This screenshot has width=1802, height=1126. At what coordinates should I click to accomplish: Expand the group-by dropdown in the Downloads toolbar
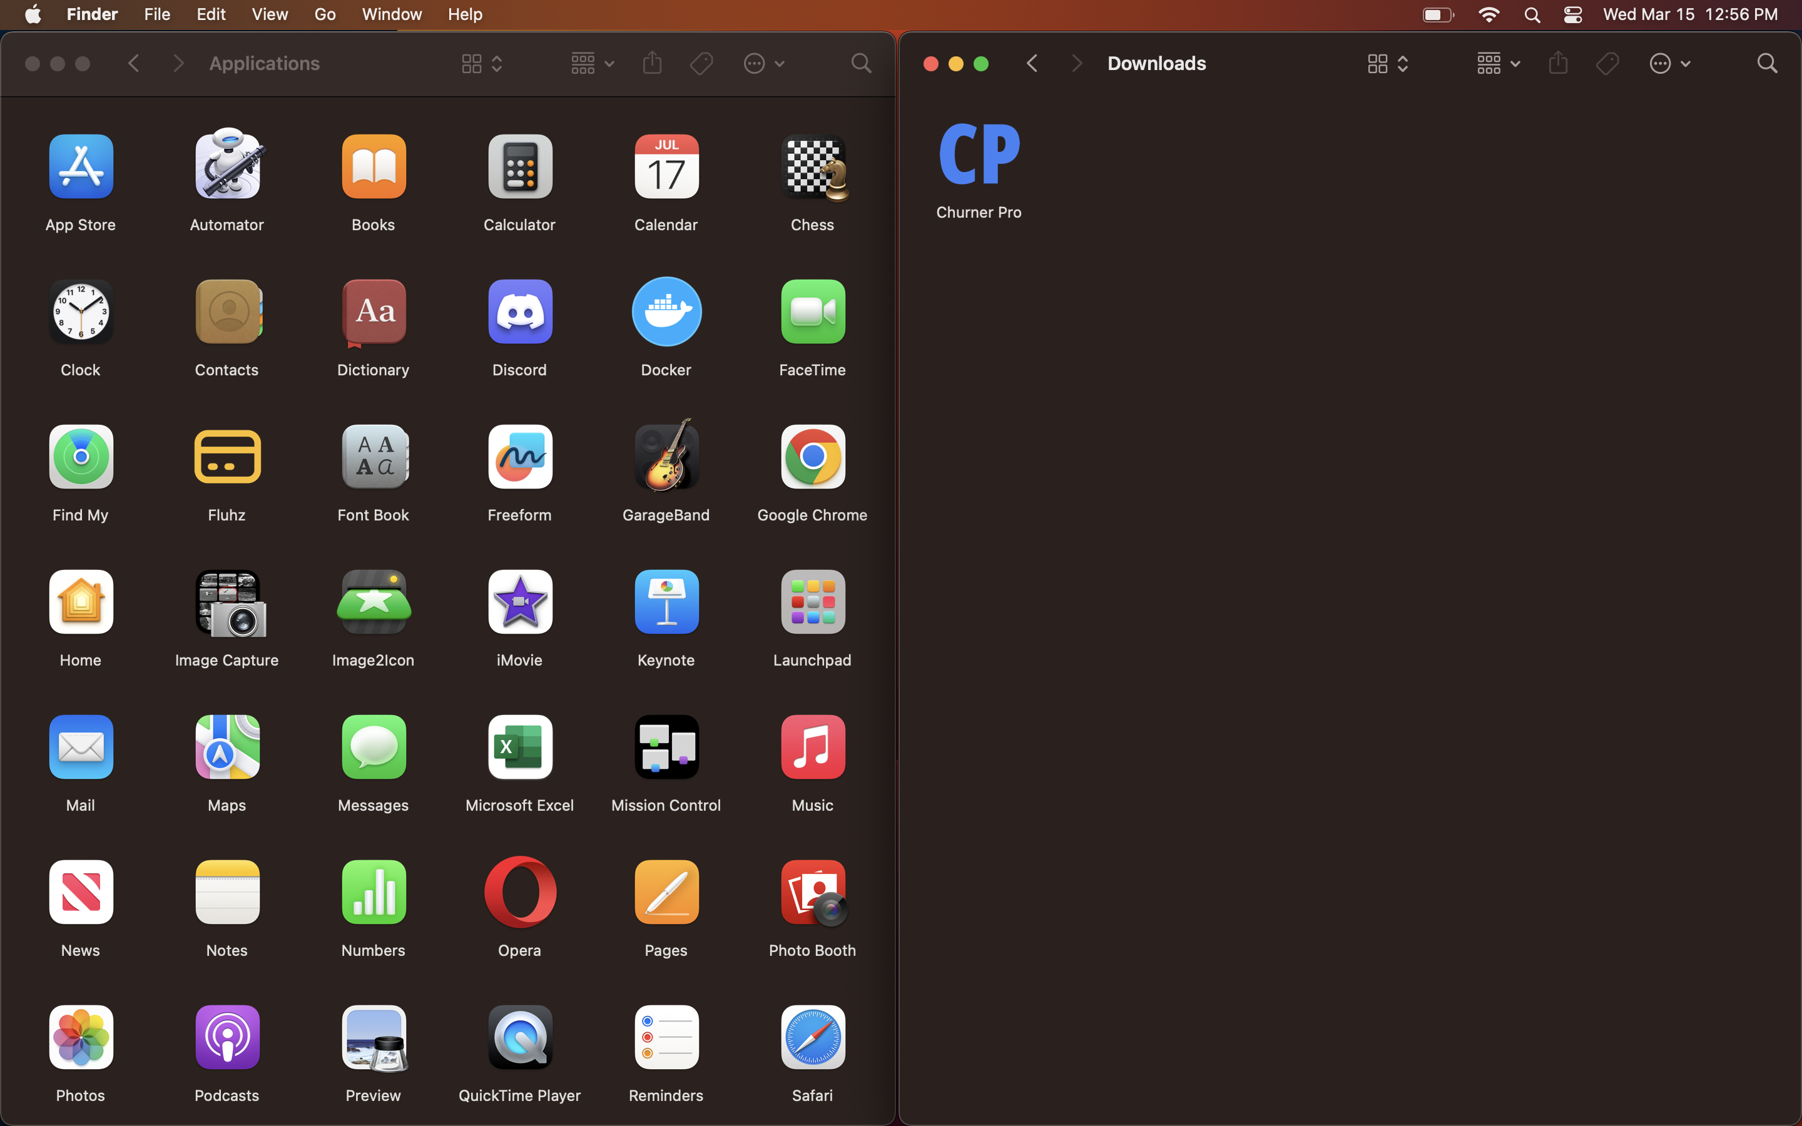click(x=1497, y=64)
